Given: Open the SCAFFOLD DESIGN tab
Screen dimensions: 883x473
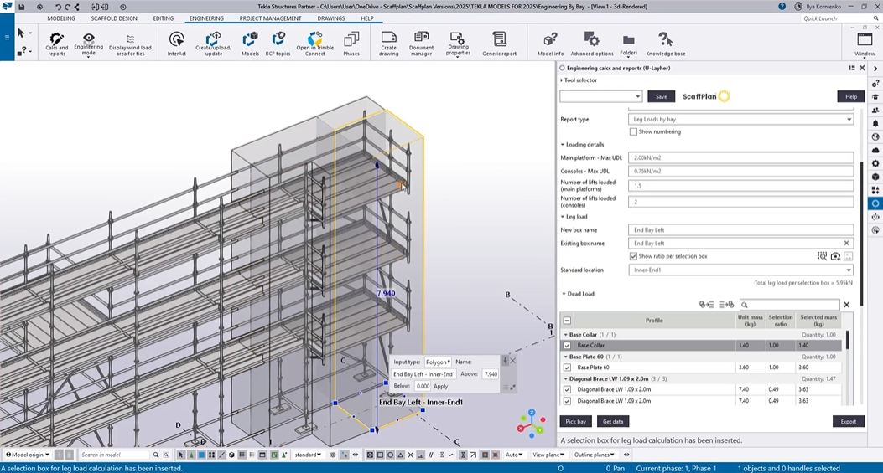Looking at the screenshot, I should 114,18.
